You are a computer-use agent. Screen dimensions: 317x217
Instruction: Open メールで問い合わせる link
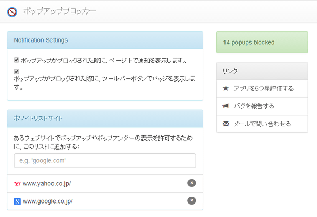pos(262,124)
